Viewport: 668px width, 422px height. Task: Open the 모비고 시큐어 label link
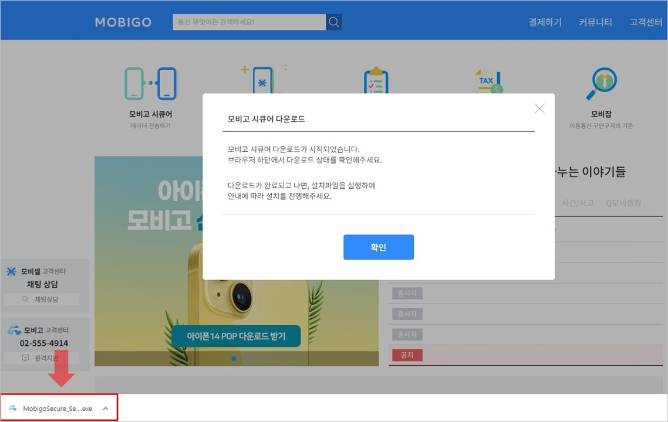click(x=150, y=114)
